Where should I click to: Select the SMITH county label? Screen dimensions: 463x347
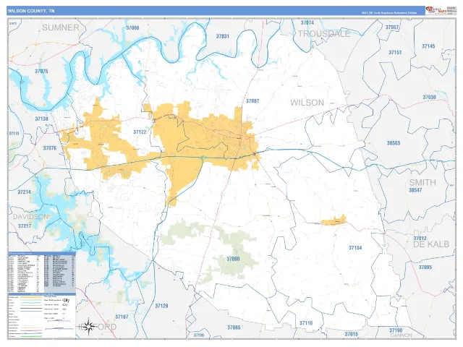click(422, 182)
